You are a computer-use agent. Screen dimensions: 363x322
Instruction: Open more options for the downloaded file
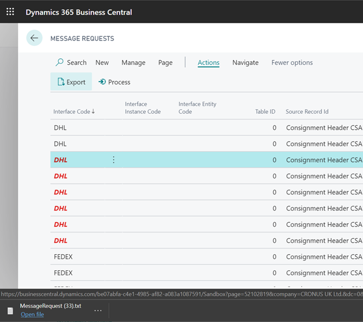click(x=98, y=310)
